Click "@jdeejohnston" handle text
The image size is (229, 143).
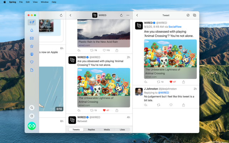pyautogui.click(x=168, y=89)
